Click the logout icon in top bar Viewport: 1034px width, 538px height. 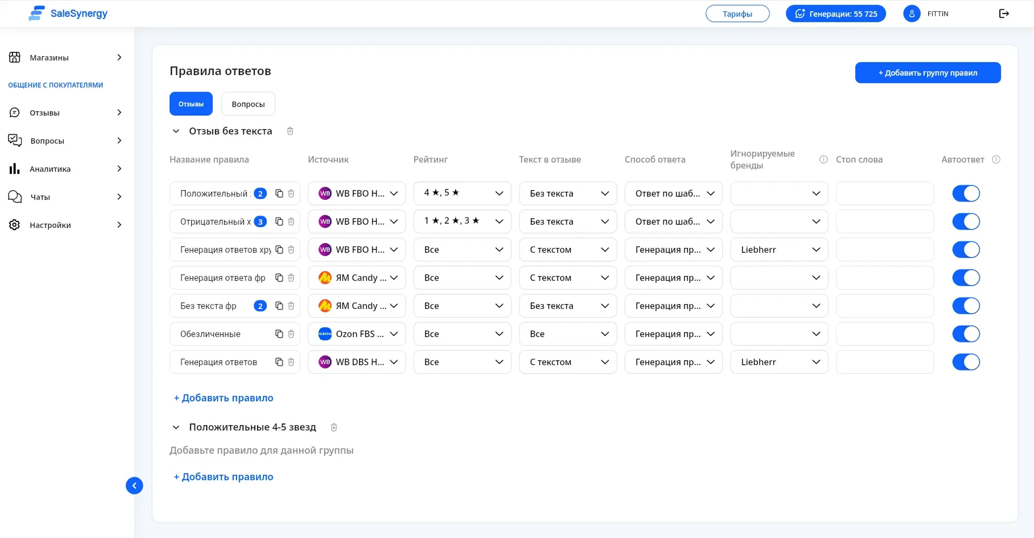tap(1004, 14)
